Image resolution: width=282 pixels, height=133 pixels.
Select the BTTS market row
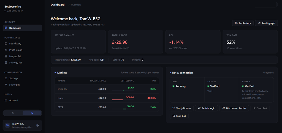[x=107, y=107]
